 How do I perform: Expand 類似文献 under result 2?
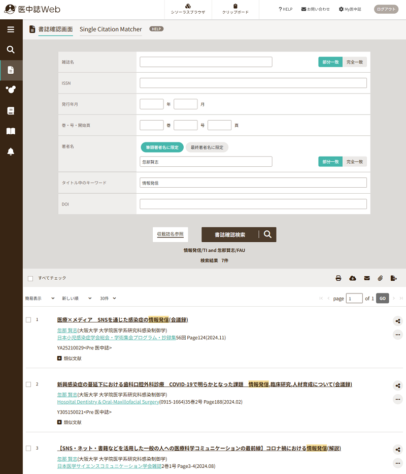pos(70,423)
